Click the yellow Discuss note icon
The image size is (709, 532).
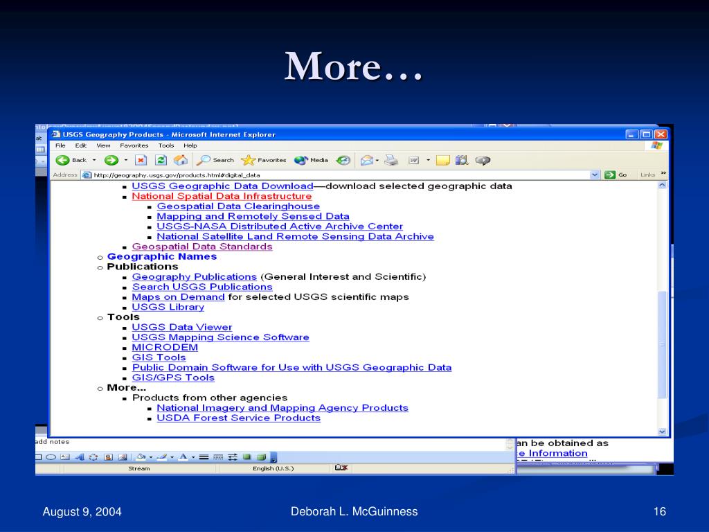pos(442,160)
